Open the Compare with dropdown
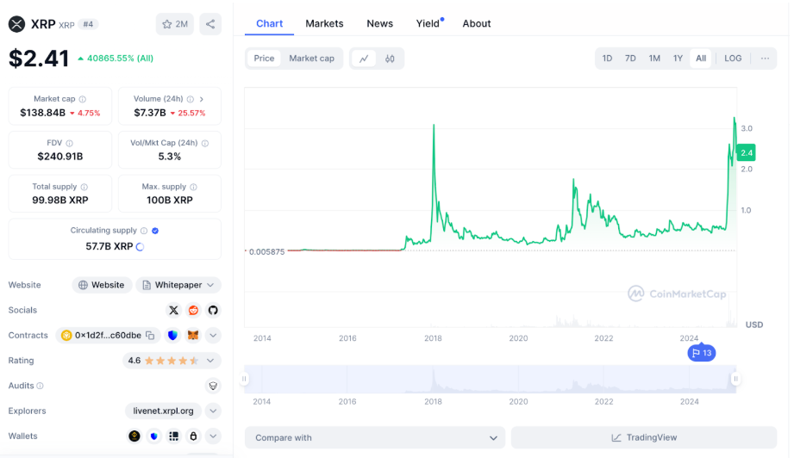This screenshot has height=476, width=794. (376, 437)
